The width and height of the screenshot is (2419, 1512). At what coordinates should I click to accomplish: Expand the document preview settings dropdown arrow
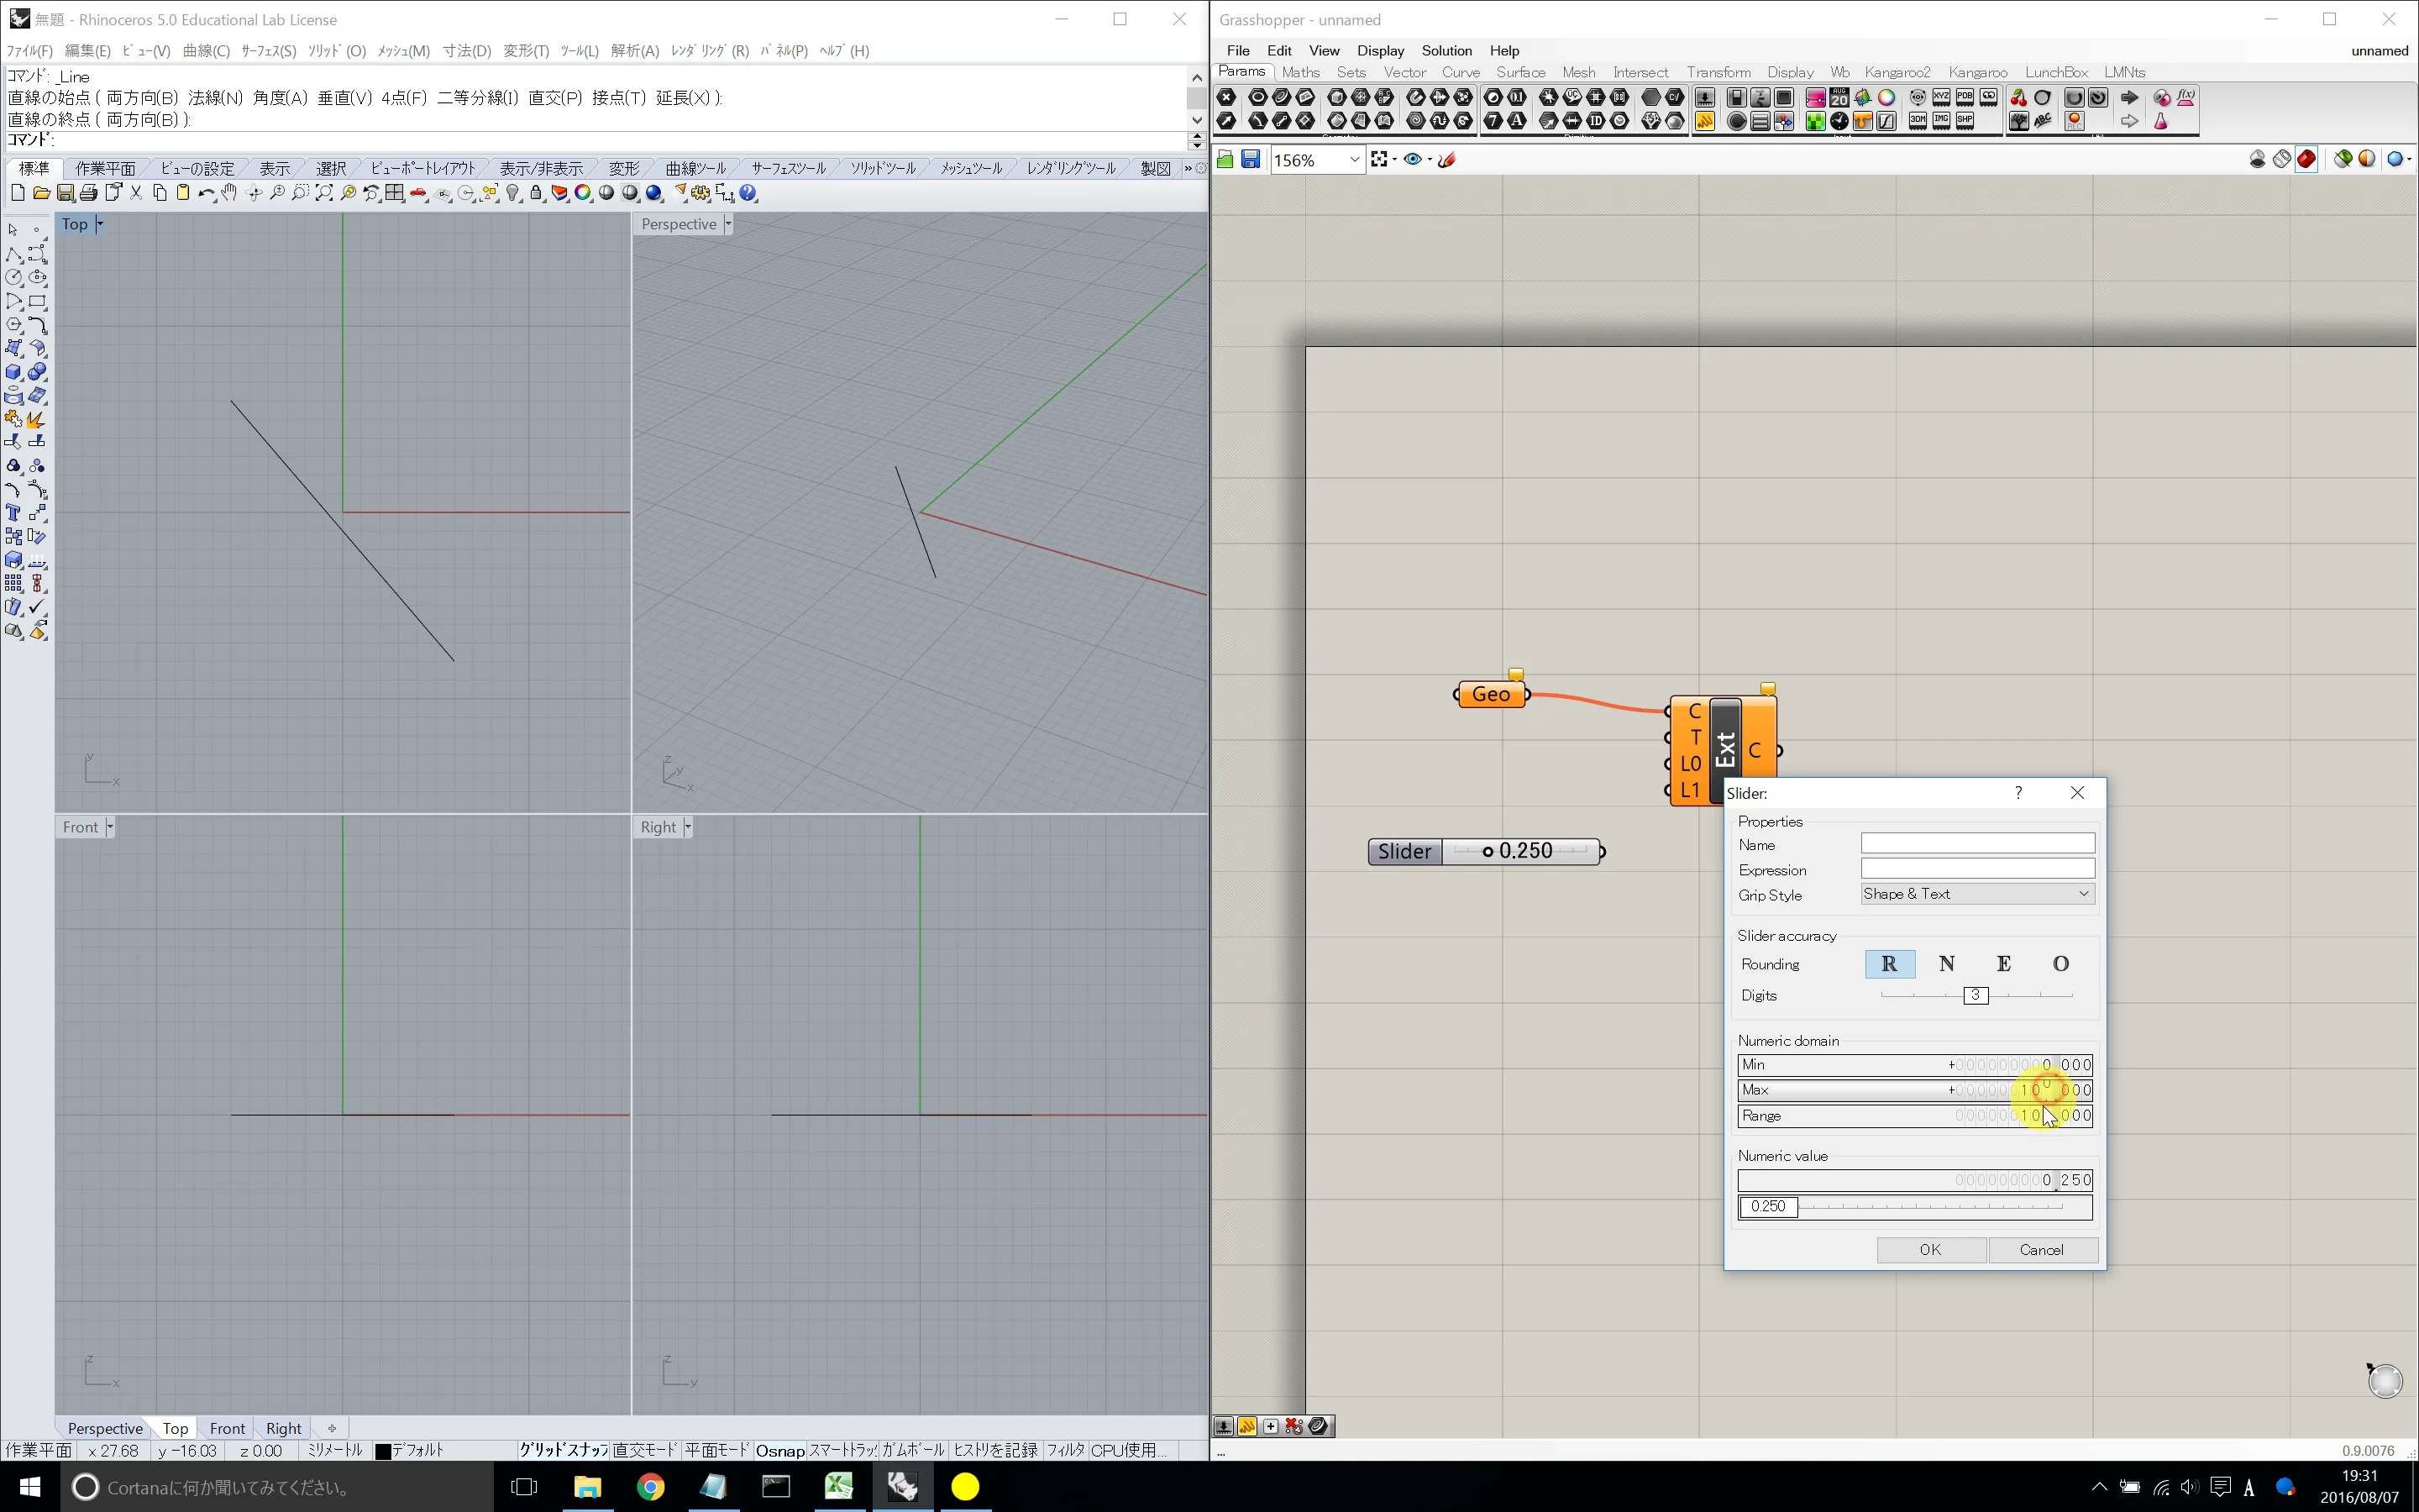(x=2410, y=160)
